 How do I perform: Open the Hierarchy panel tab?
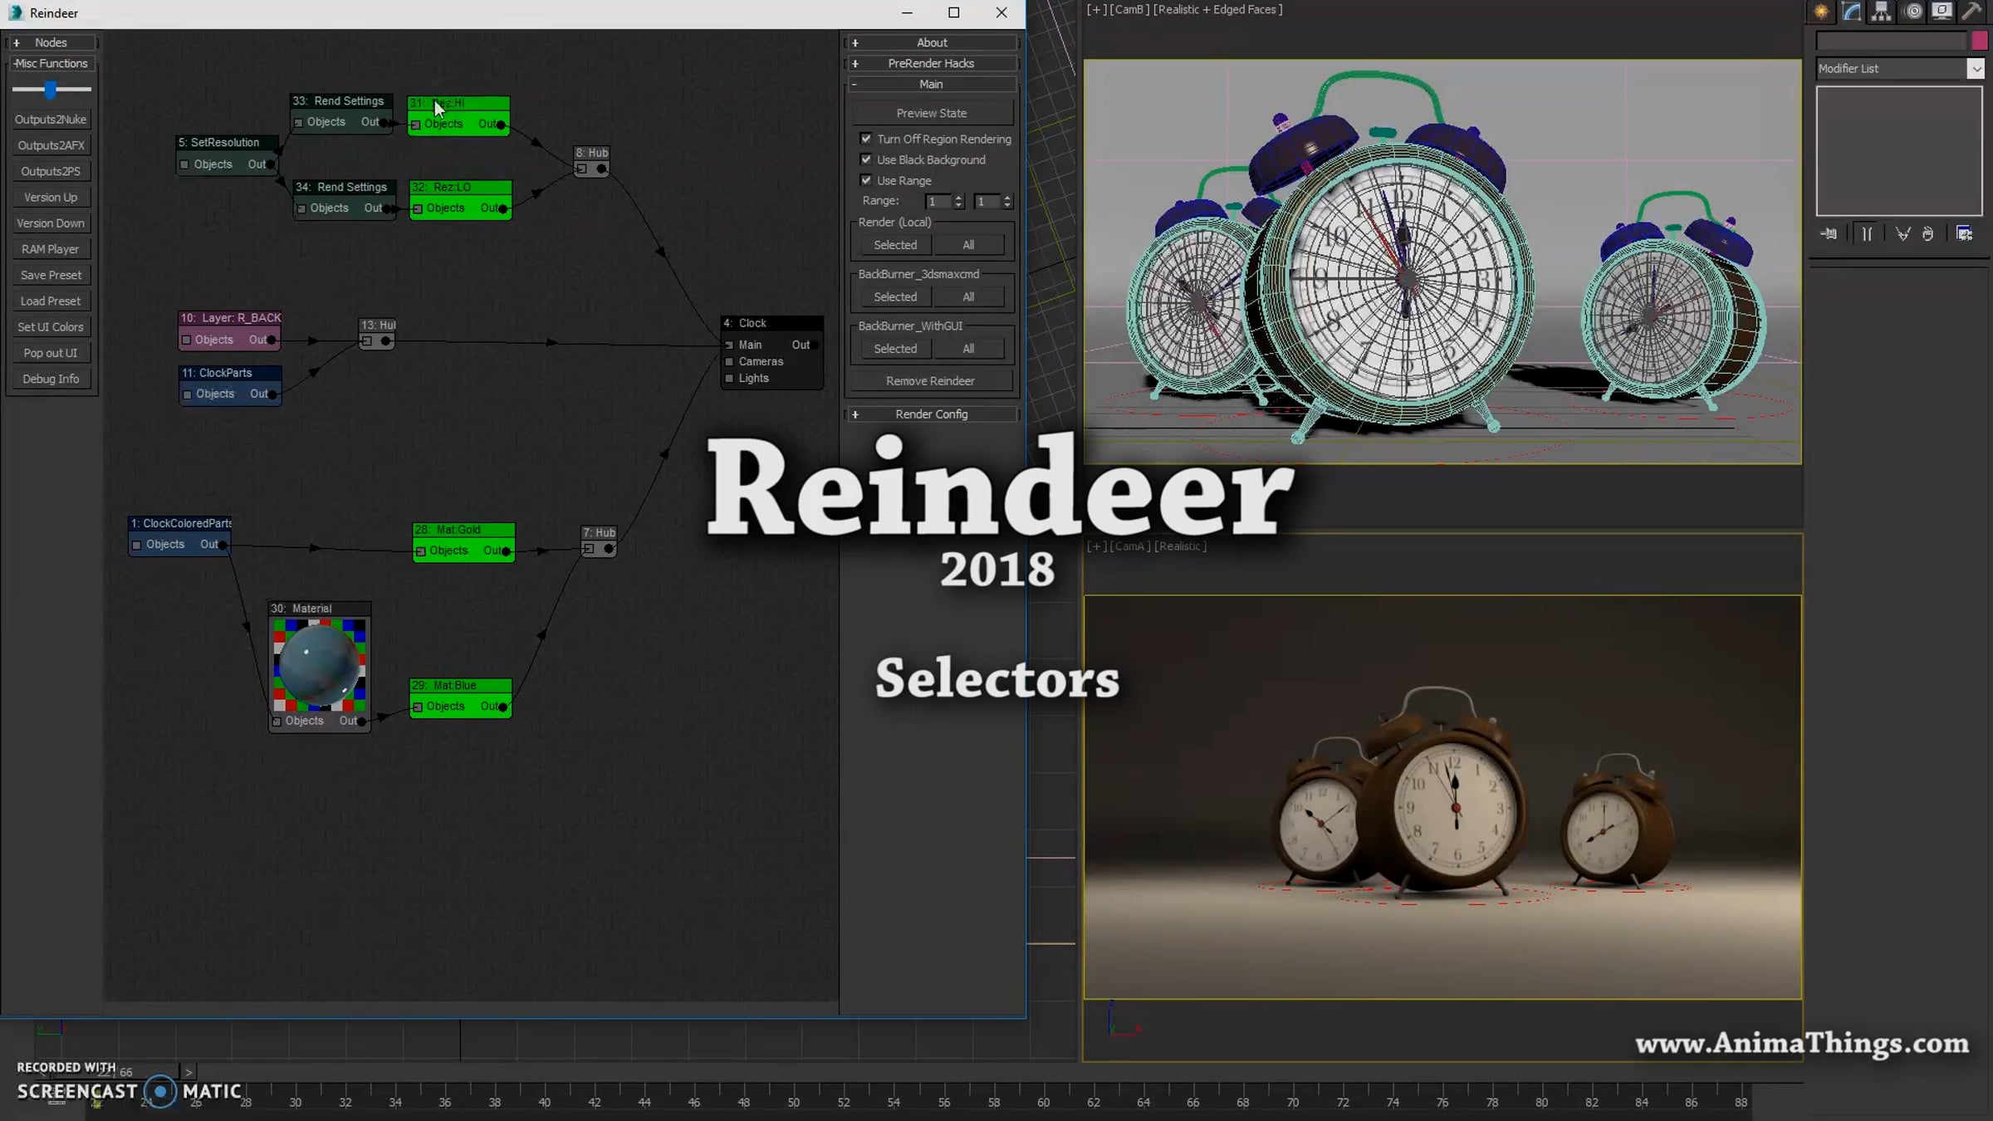(x=1881, y=12)
